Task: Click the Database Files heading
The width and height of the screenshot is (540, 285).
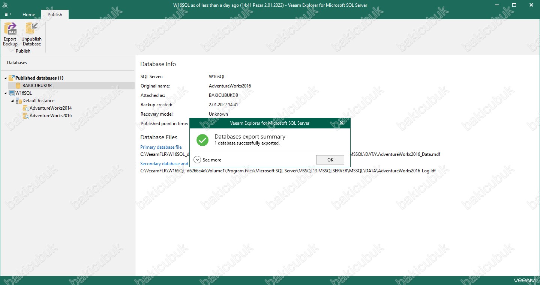Action: pyautogui.click(x=159, y=137)
